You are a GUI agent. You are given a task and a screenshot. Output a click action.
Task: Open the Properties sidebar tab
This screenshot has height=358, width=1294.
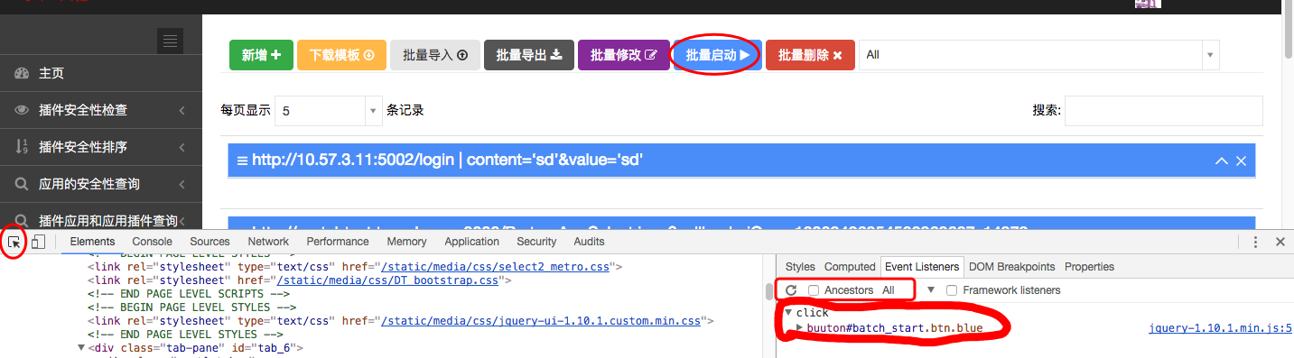(1089, 267)
